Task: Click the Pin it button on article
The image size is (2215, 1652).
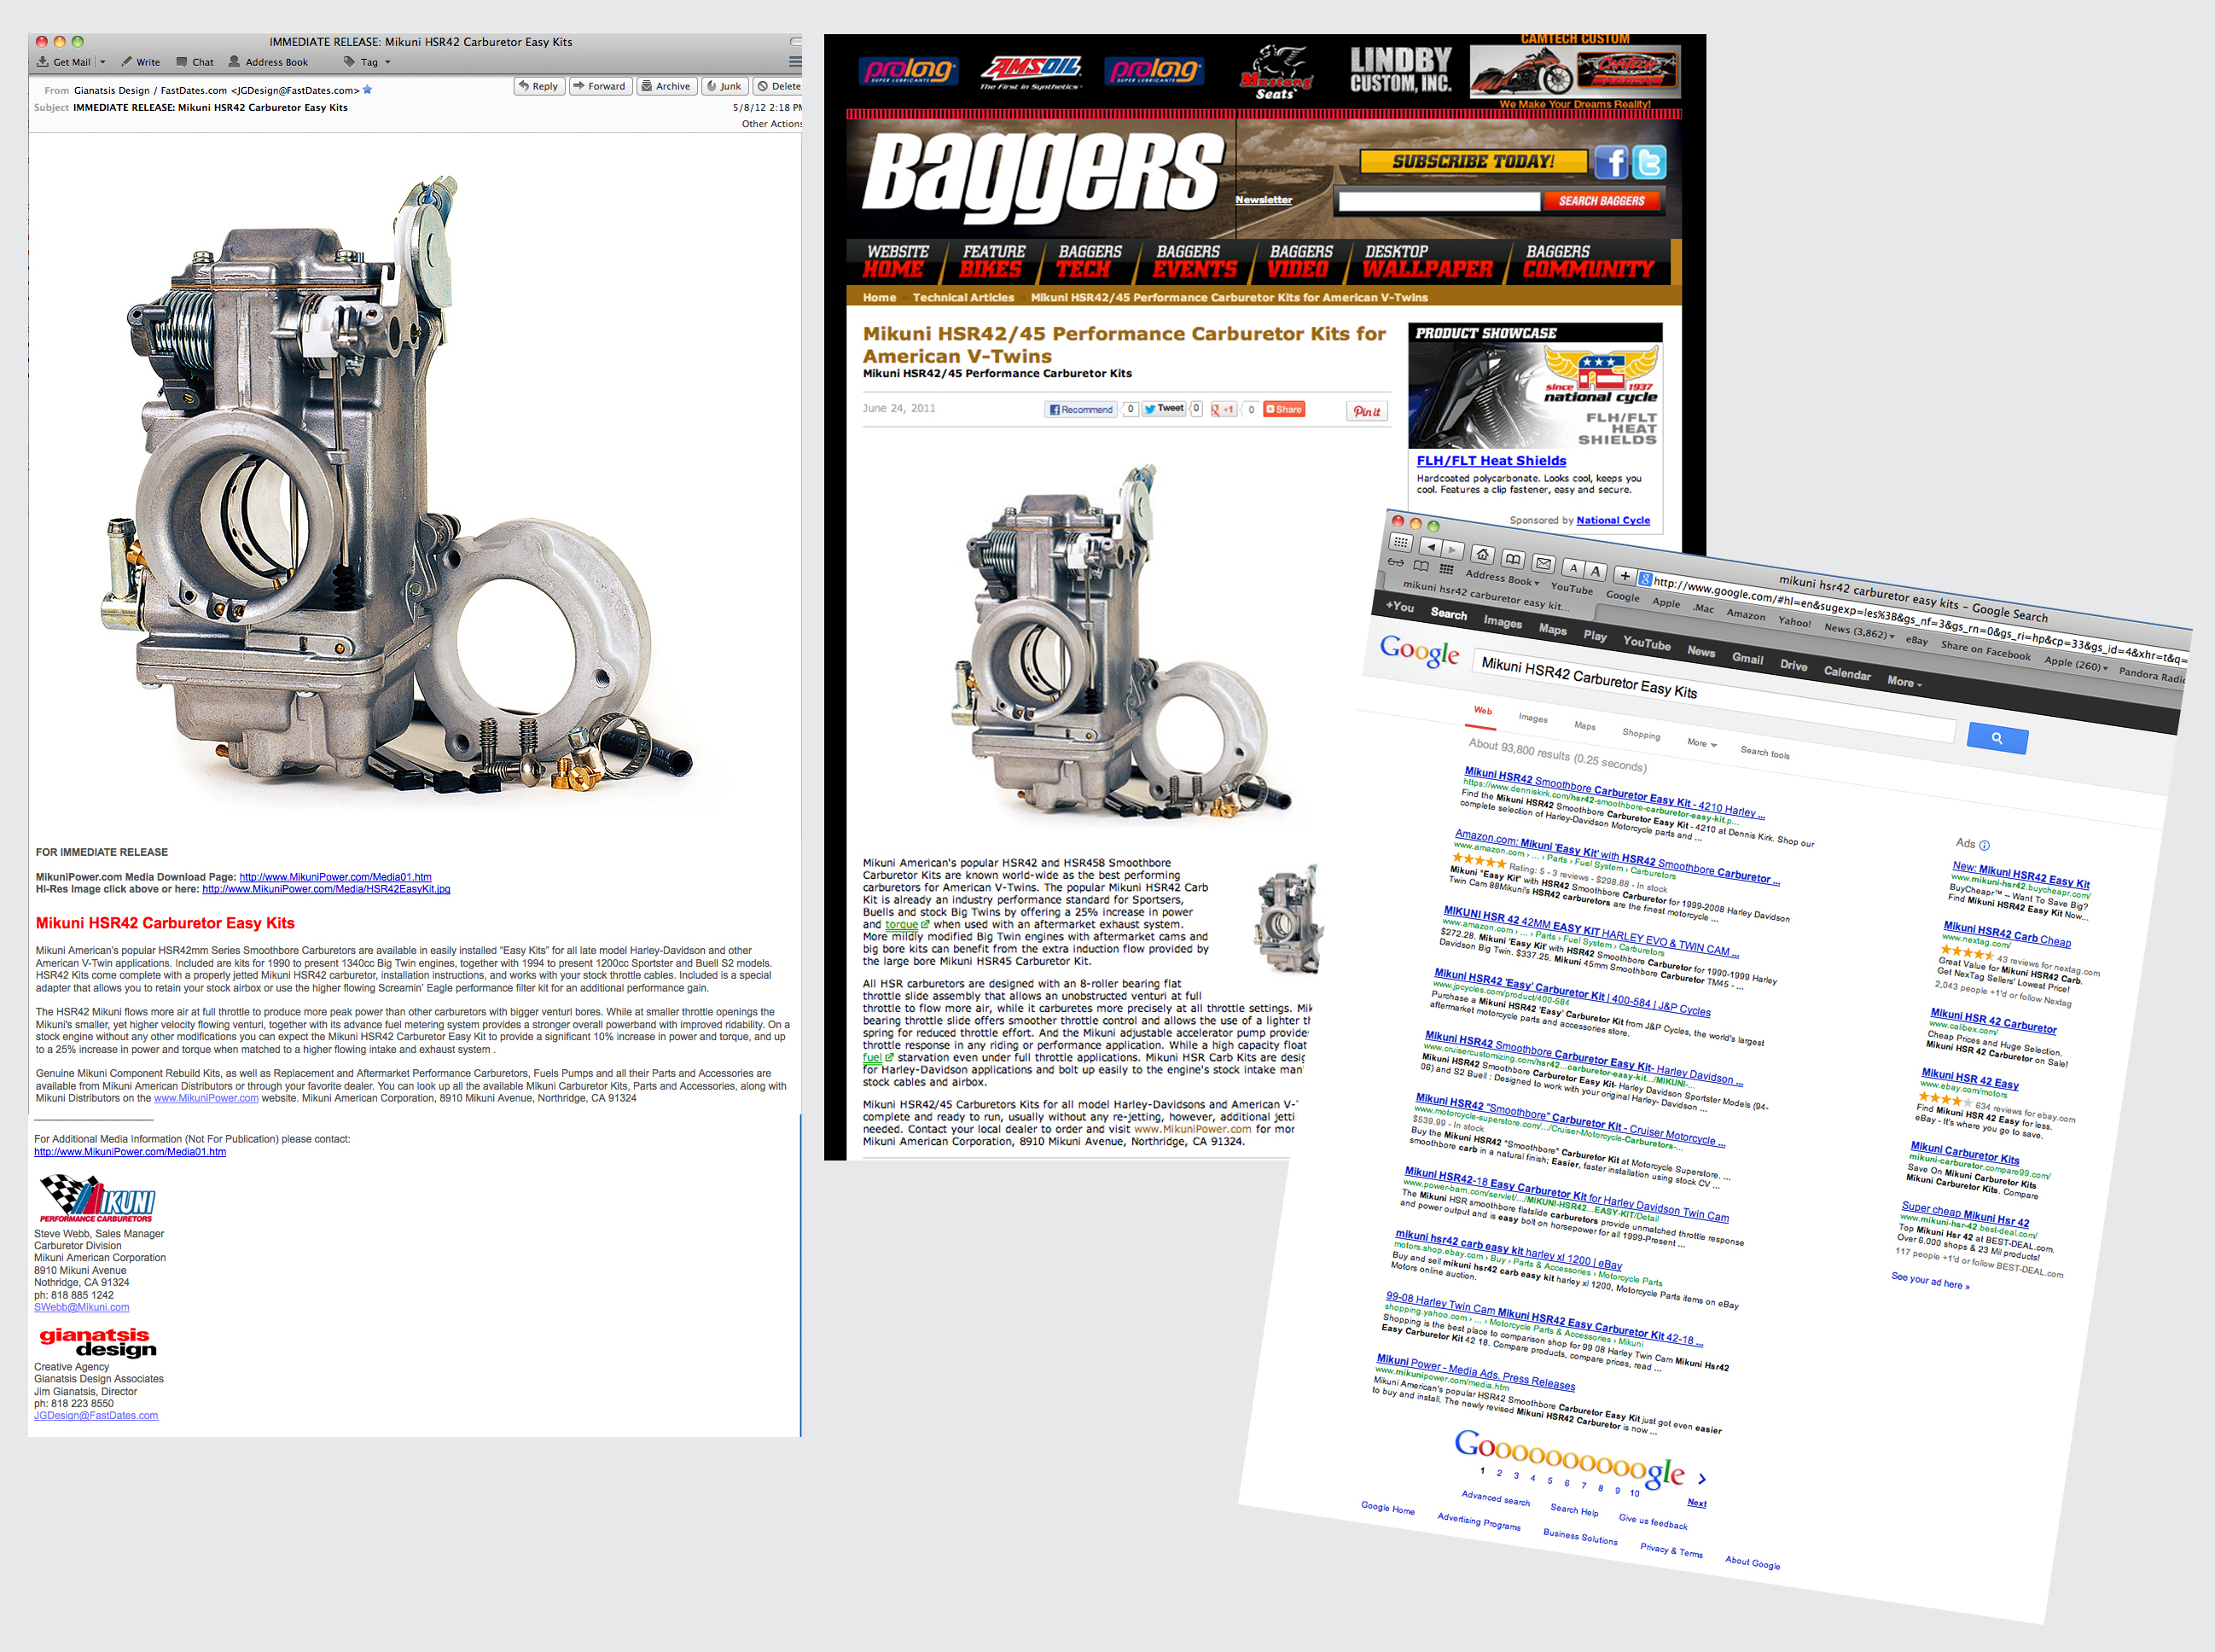Action: tap(1366, 411)
